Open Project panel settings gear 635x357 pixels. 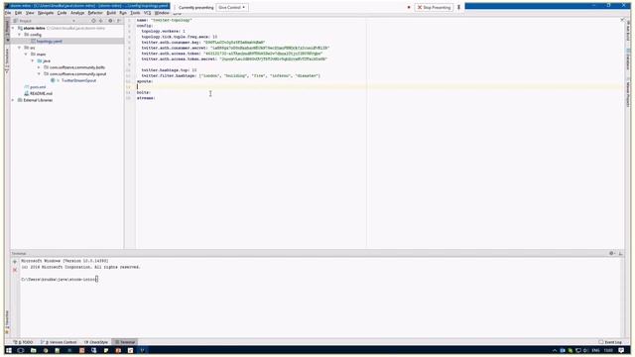click(110, 21)
